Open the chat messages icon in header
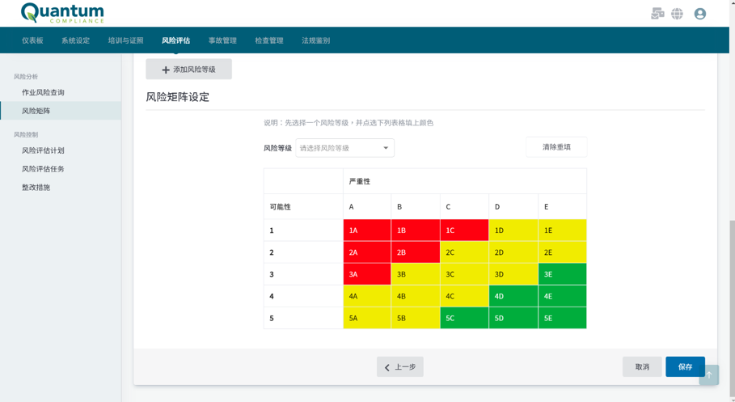This screenshot has width=735, height=402. coord(657,14)
